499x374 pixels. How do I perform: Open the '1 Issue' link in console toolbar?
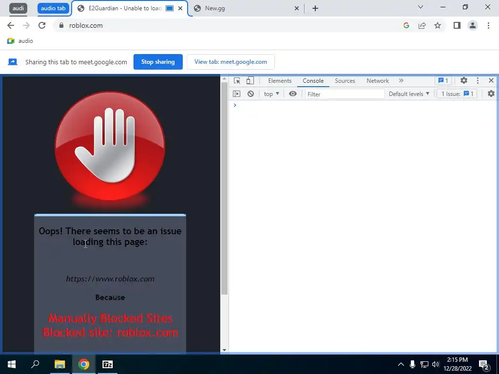tap(457, 94)
